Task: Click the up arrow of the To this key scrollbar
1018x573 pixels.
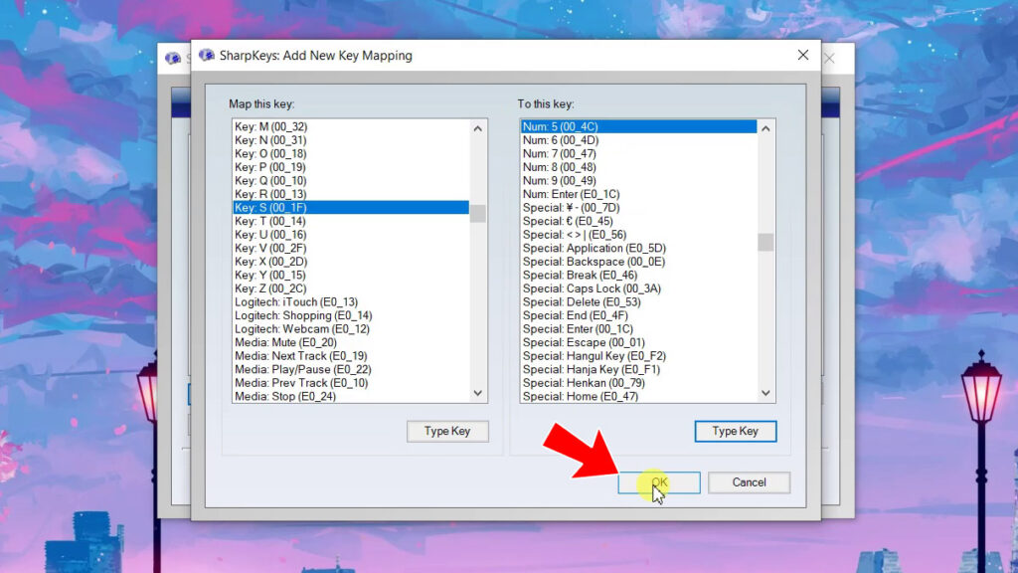Action: (x=765, y=128)
